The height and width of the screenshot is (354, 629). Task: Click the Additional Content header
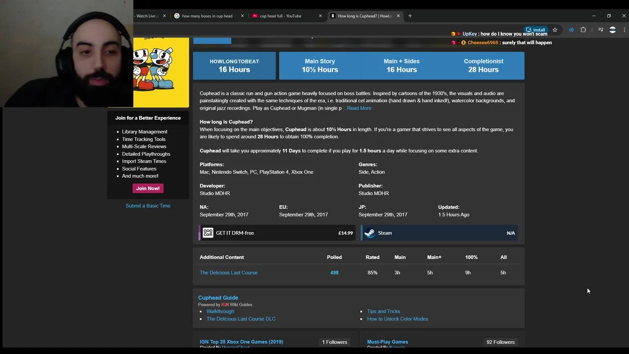click(222, 257)
